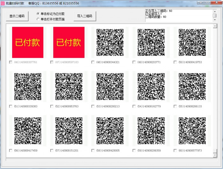
Task: Click the log box scroll down arrow
Action: [215, 20]
